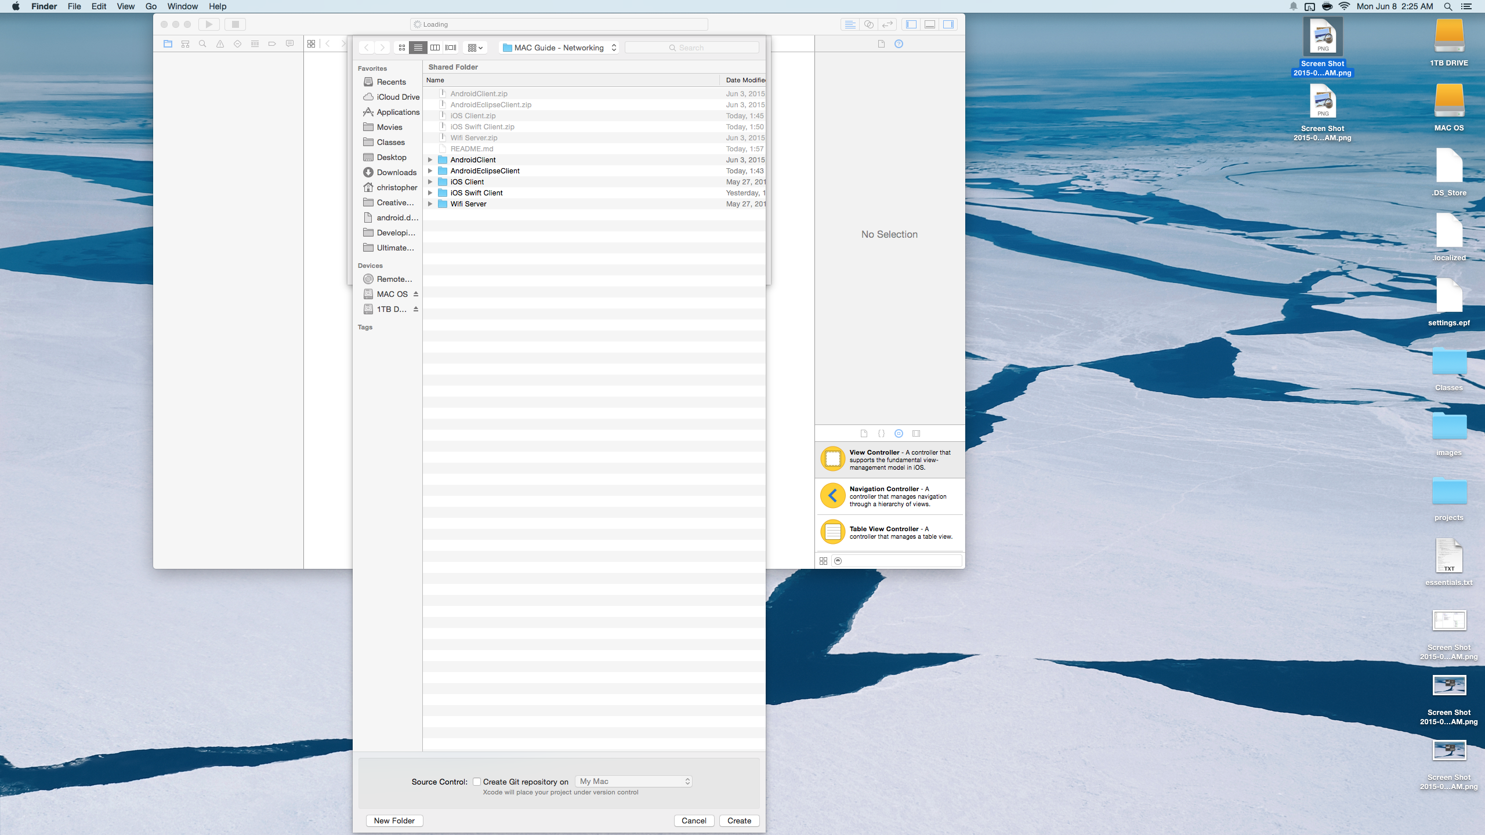
Task: Expand iOS Swift Client folder
Action: [430, 193]
